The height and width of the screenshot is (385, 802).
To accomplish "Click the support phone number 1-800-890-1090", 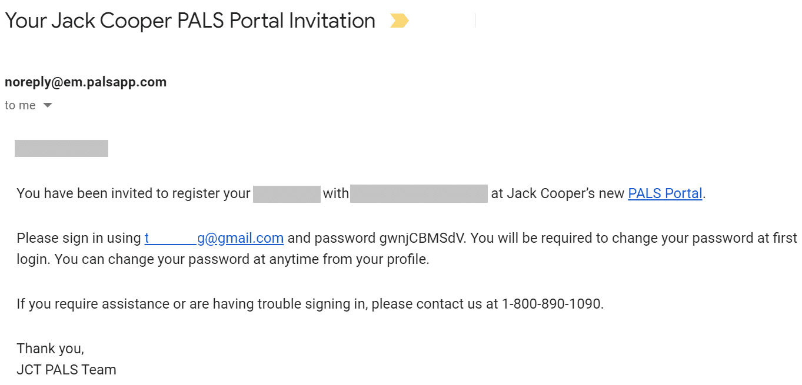I will (551, 304).
